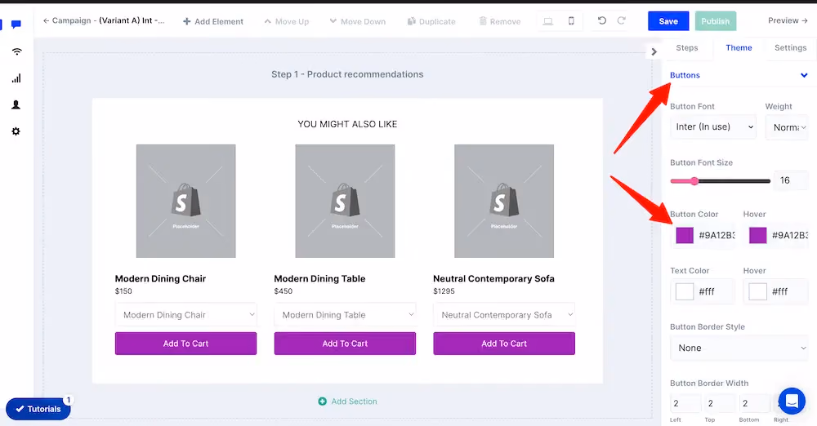This screenshot has width=817, height=426.
Task: Publish the campaign
Action: pyautogui.click(x=716, y=21)
